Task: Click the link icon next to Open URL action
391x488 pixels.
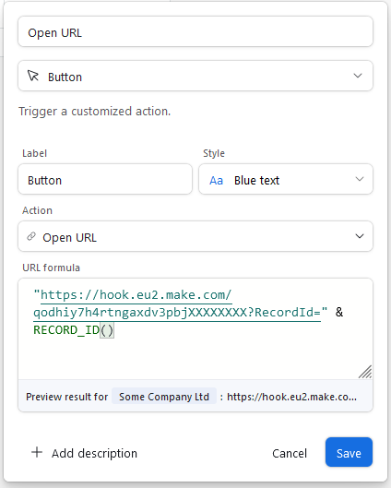Action: click(31, 236)
